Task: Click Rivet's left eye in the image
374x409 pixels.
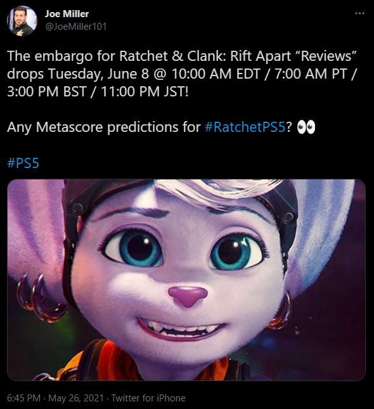Action: (x=136, y=249)
